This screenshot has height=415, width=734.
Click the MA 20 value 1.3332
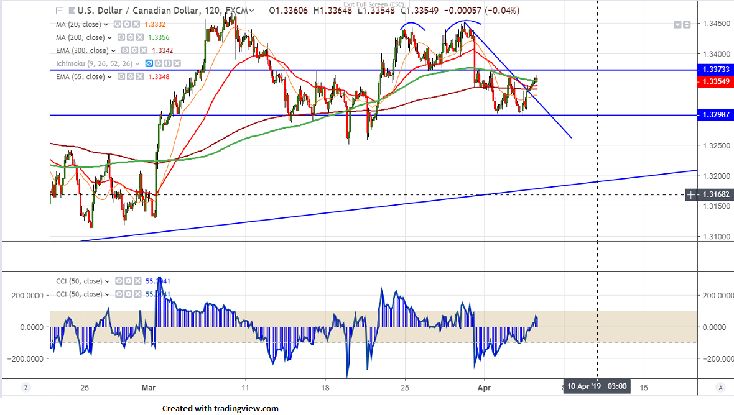(155, 24)
